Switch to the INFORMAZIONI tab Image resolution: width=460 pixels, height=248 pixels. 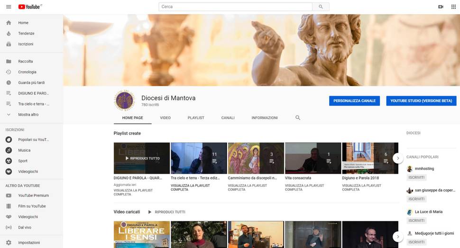point(265,118)
